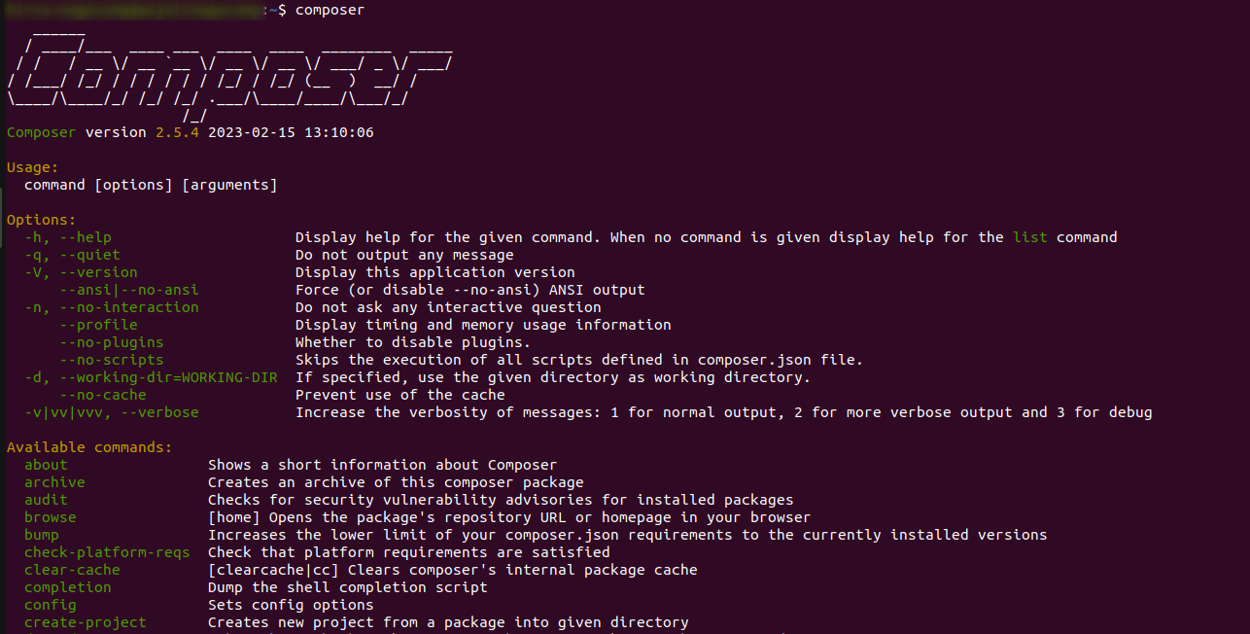Click the 'audit' command name
The width and height of the screenshot is (1250, 634).
(x=46, y=500)
